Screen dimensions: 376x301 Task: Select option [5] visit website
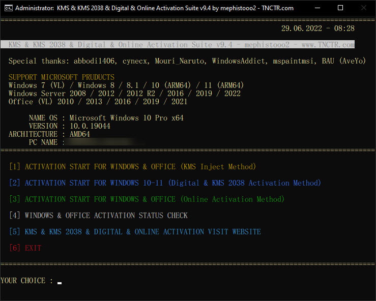(x=135, y=232)
